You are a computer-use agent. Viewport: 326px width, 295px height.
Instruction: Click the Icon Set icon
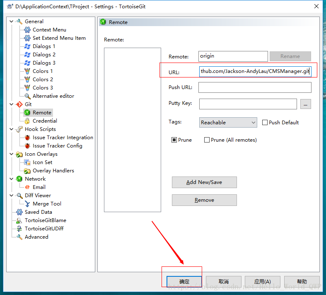coord(27,162)
